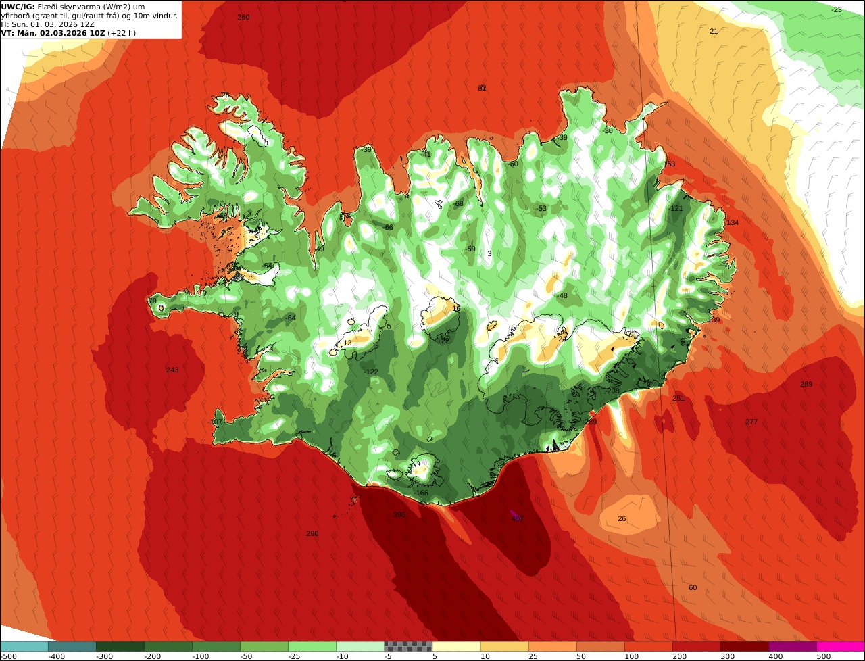
Task: Select the value 251 off the southeast coast
Action: point(678,398)
